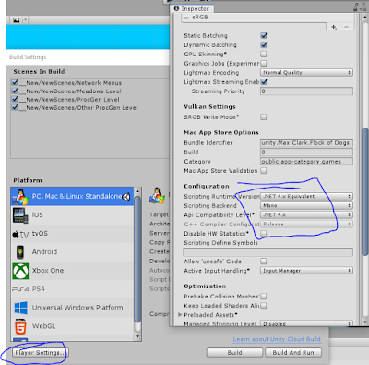369x365 pixels.
Task: Enable Graphics Jobs (Experimental) checkbox
Action: point(264,64)
